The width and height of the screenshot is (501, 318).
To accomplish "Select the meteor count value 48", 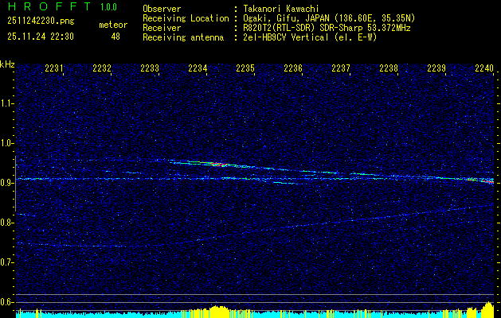I will point(116,37).
